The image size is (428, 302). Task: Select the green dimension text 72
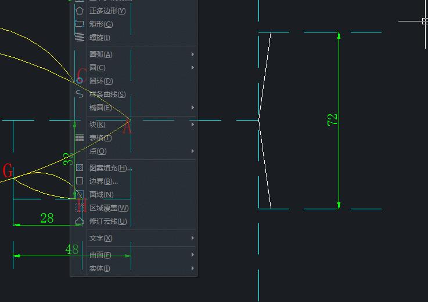click(x=332, y=119)
